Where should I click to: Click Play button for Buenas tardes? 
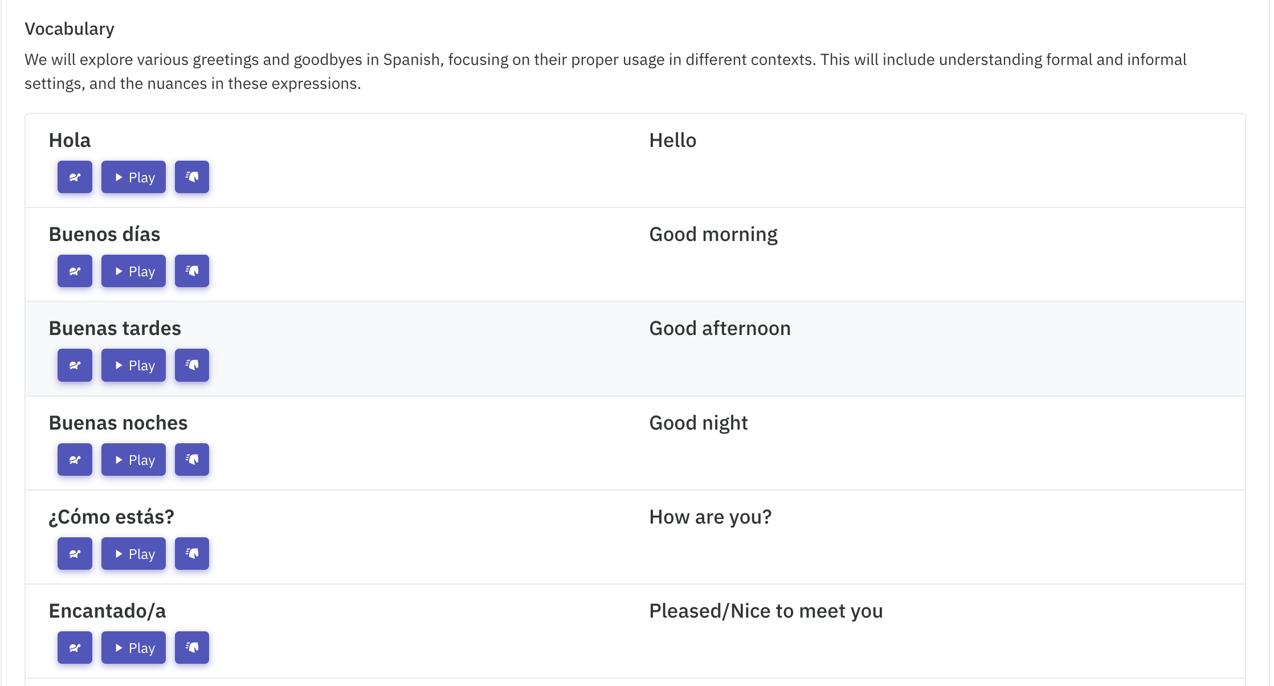(x=133, y=365)
